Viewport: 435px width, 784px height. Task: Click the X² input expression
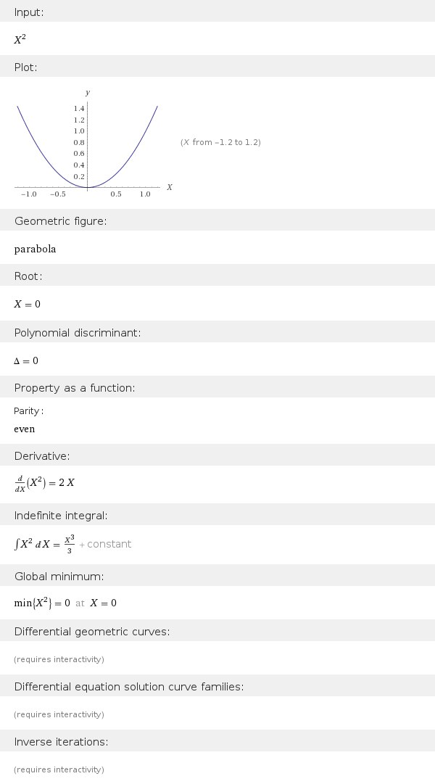tap(19, 40)
